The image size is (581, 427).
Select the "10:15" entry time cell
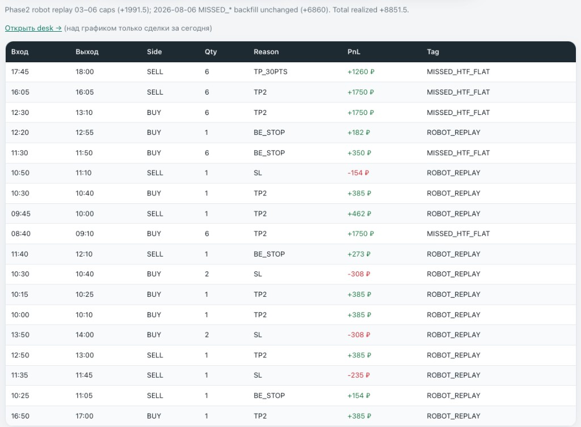[x=20, y=294]
